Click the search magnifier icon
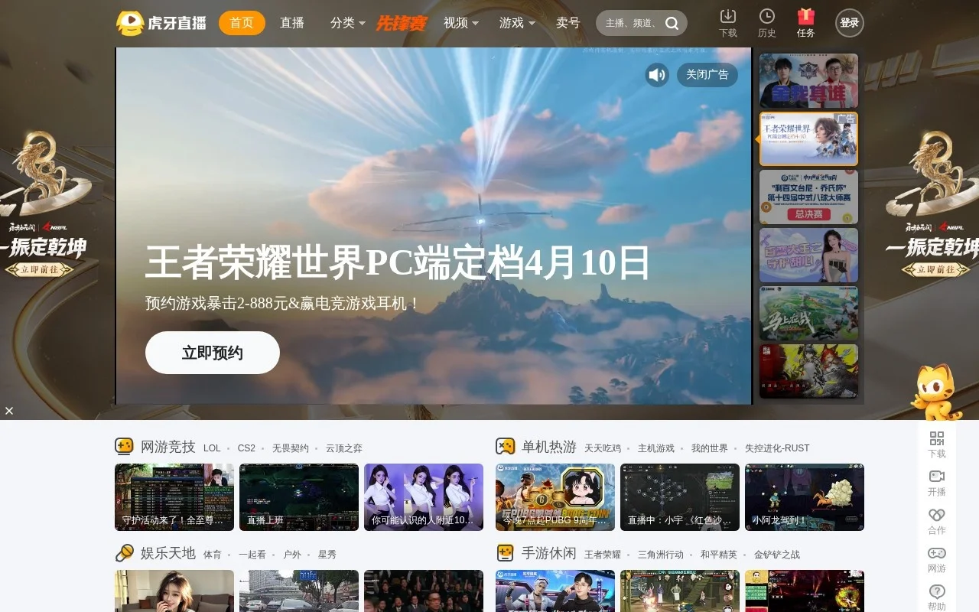This screenshot has height=612, width=979. pos(672,23)
